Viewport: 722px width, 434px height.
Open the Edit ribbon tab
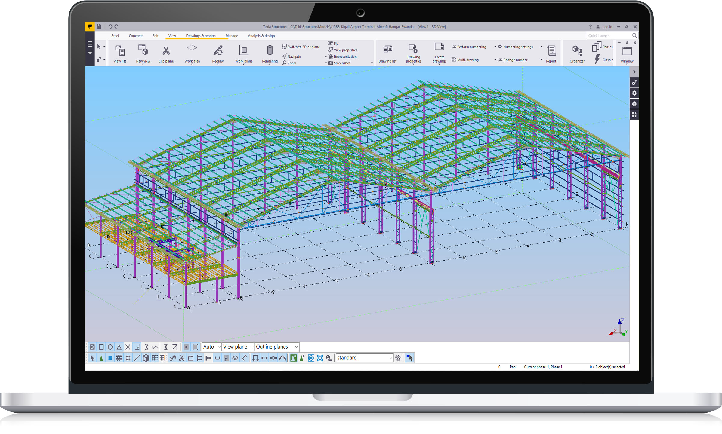tap(155, 36)
